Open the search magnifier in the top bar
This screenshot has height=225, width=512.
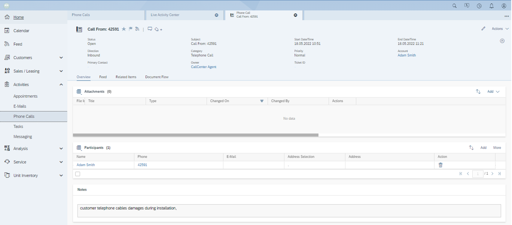(x=455, y=6)
